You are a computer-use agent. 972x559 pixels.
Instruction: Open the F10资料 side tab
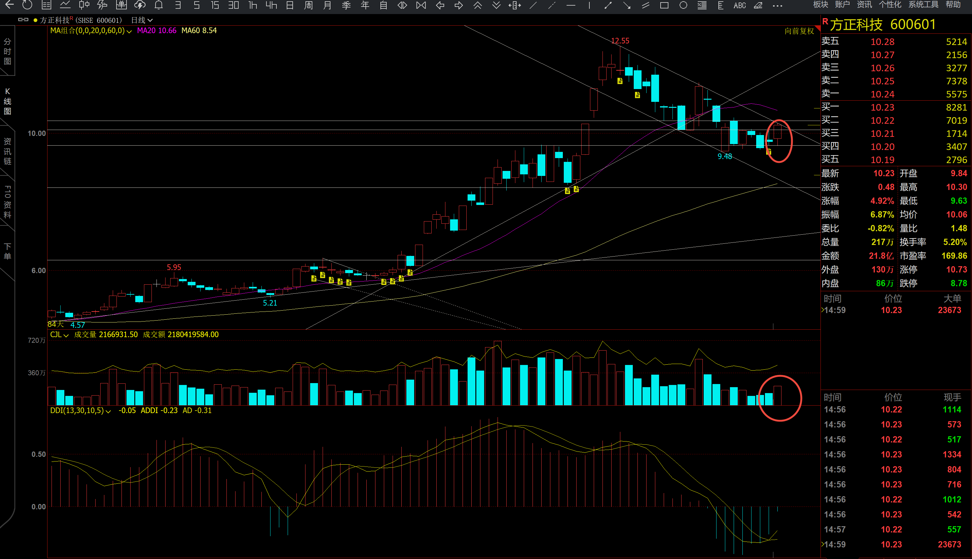click(x=7, y=202)
